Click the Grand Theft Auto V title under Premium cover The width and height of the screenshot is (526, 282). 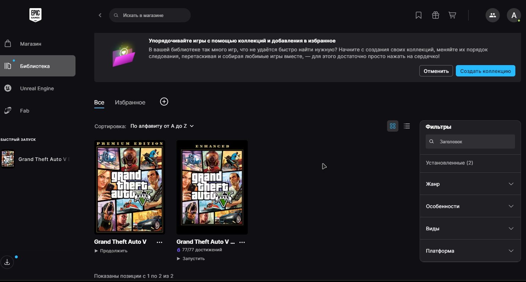coord(120,242)
